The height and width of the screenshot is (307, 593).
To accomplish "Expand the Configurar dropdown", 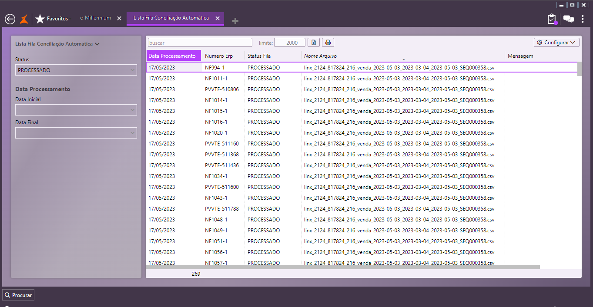I will click(556, 43).
